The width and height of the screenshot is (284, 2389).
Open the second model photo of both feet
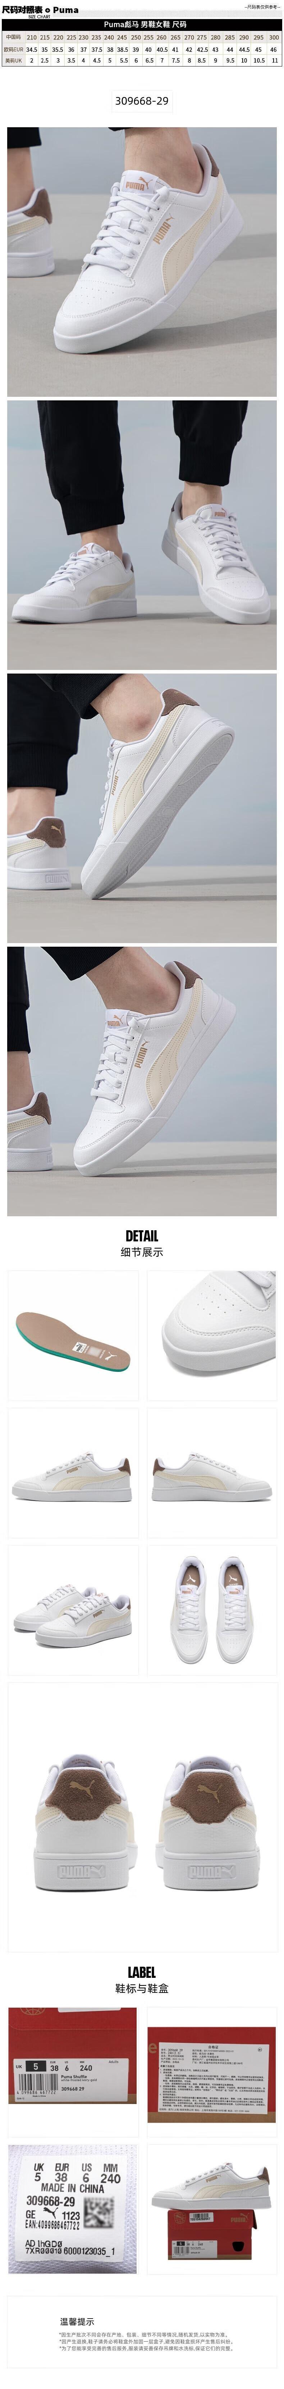142,535
